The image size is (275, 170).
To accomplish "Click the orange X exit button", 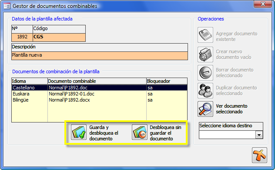I will (x=259, y=155).
